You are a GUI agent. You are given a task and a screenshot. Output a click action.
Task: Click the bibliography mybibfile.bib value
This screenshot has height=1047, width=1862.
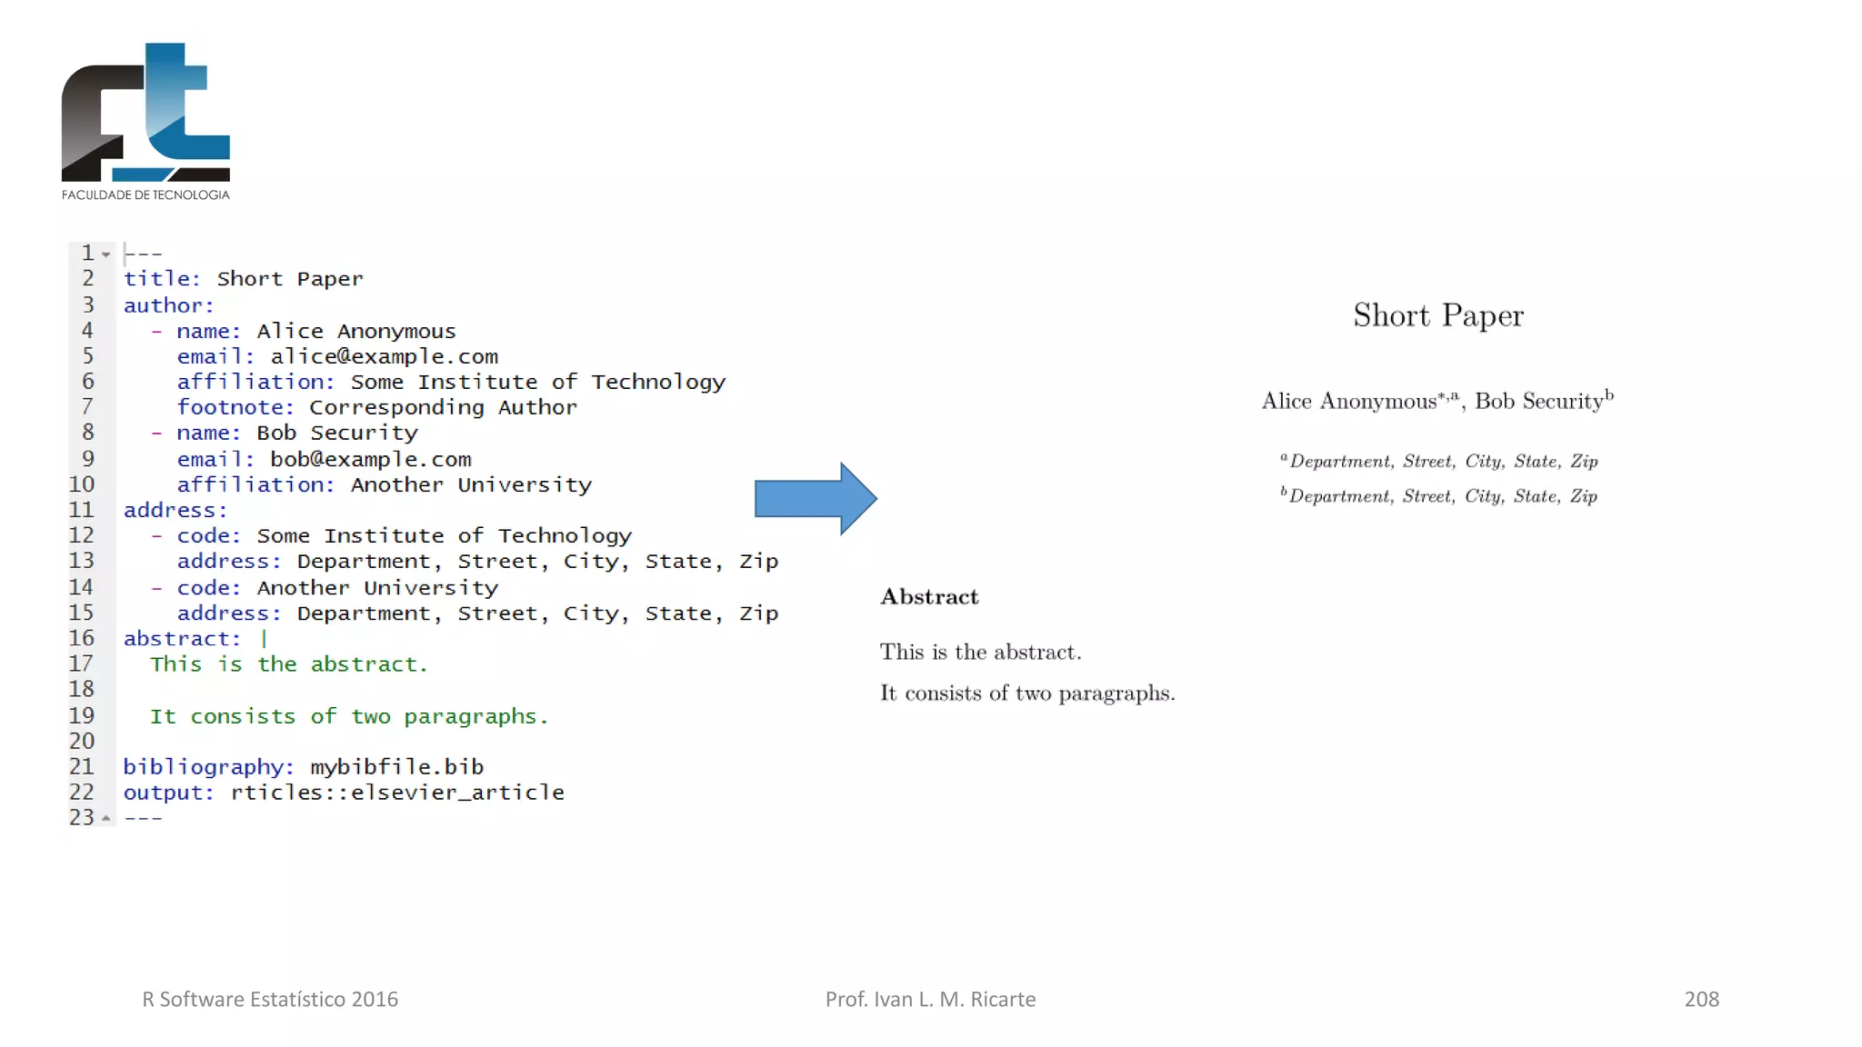click(x=396, y=767)
